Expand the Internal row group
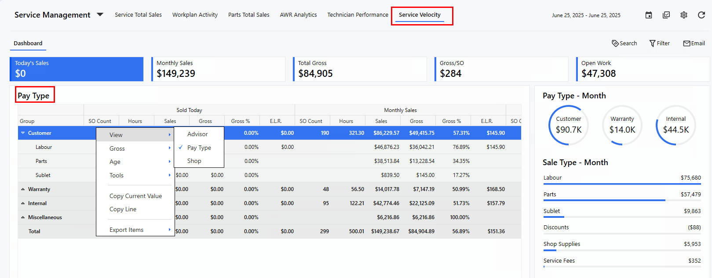 point(23,203)
